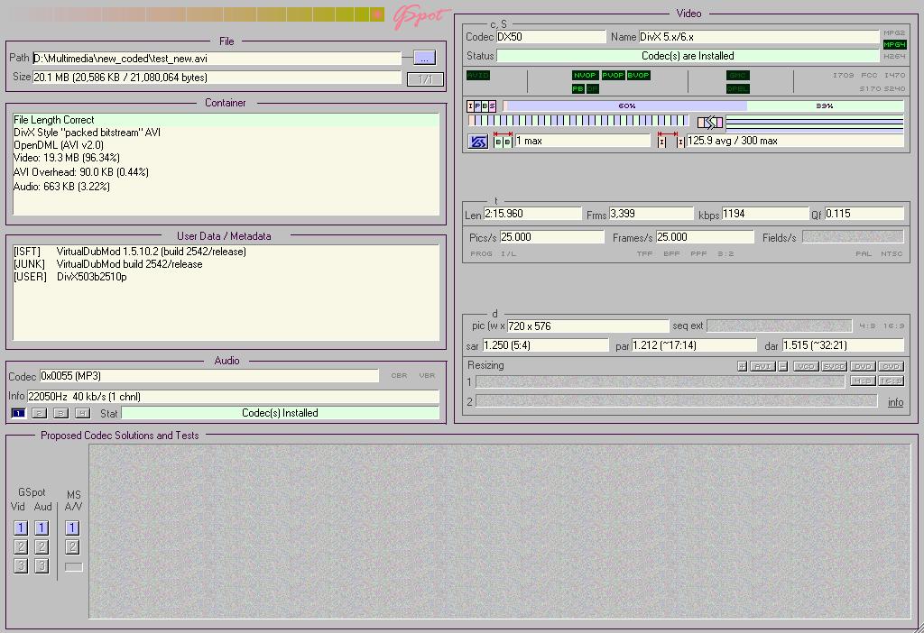Click GSpot Vid test button 1
This screenshot has width=924, height=633.
pos(21,528)
